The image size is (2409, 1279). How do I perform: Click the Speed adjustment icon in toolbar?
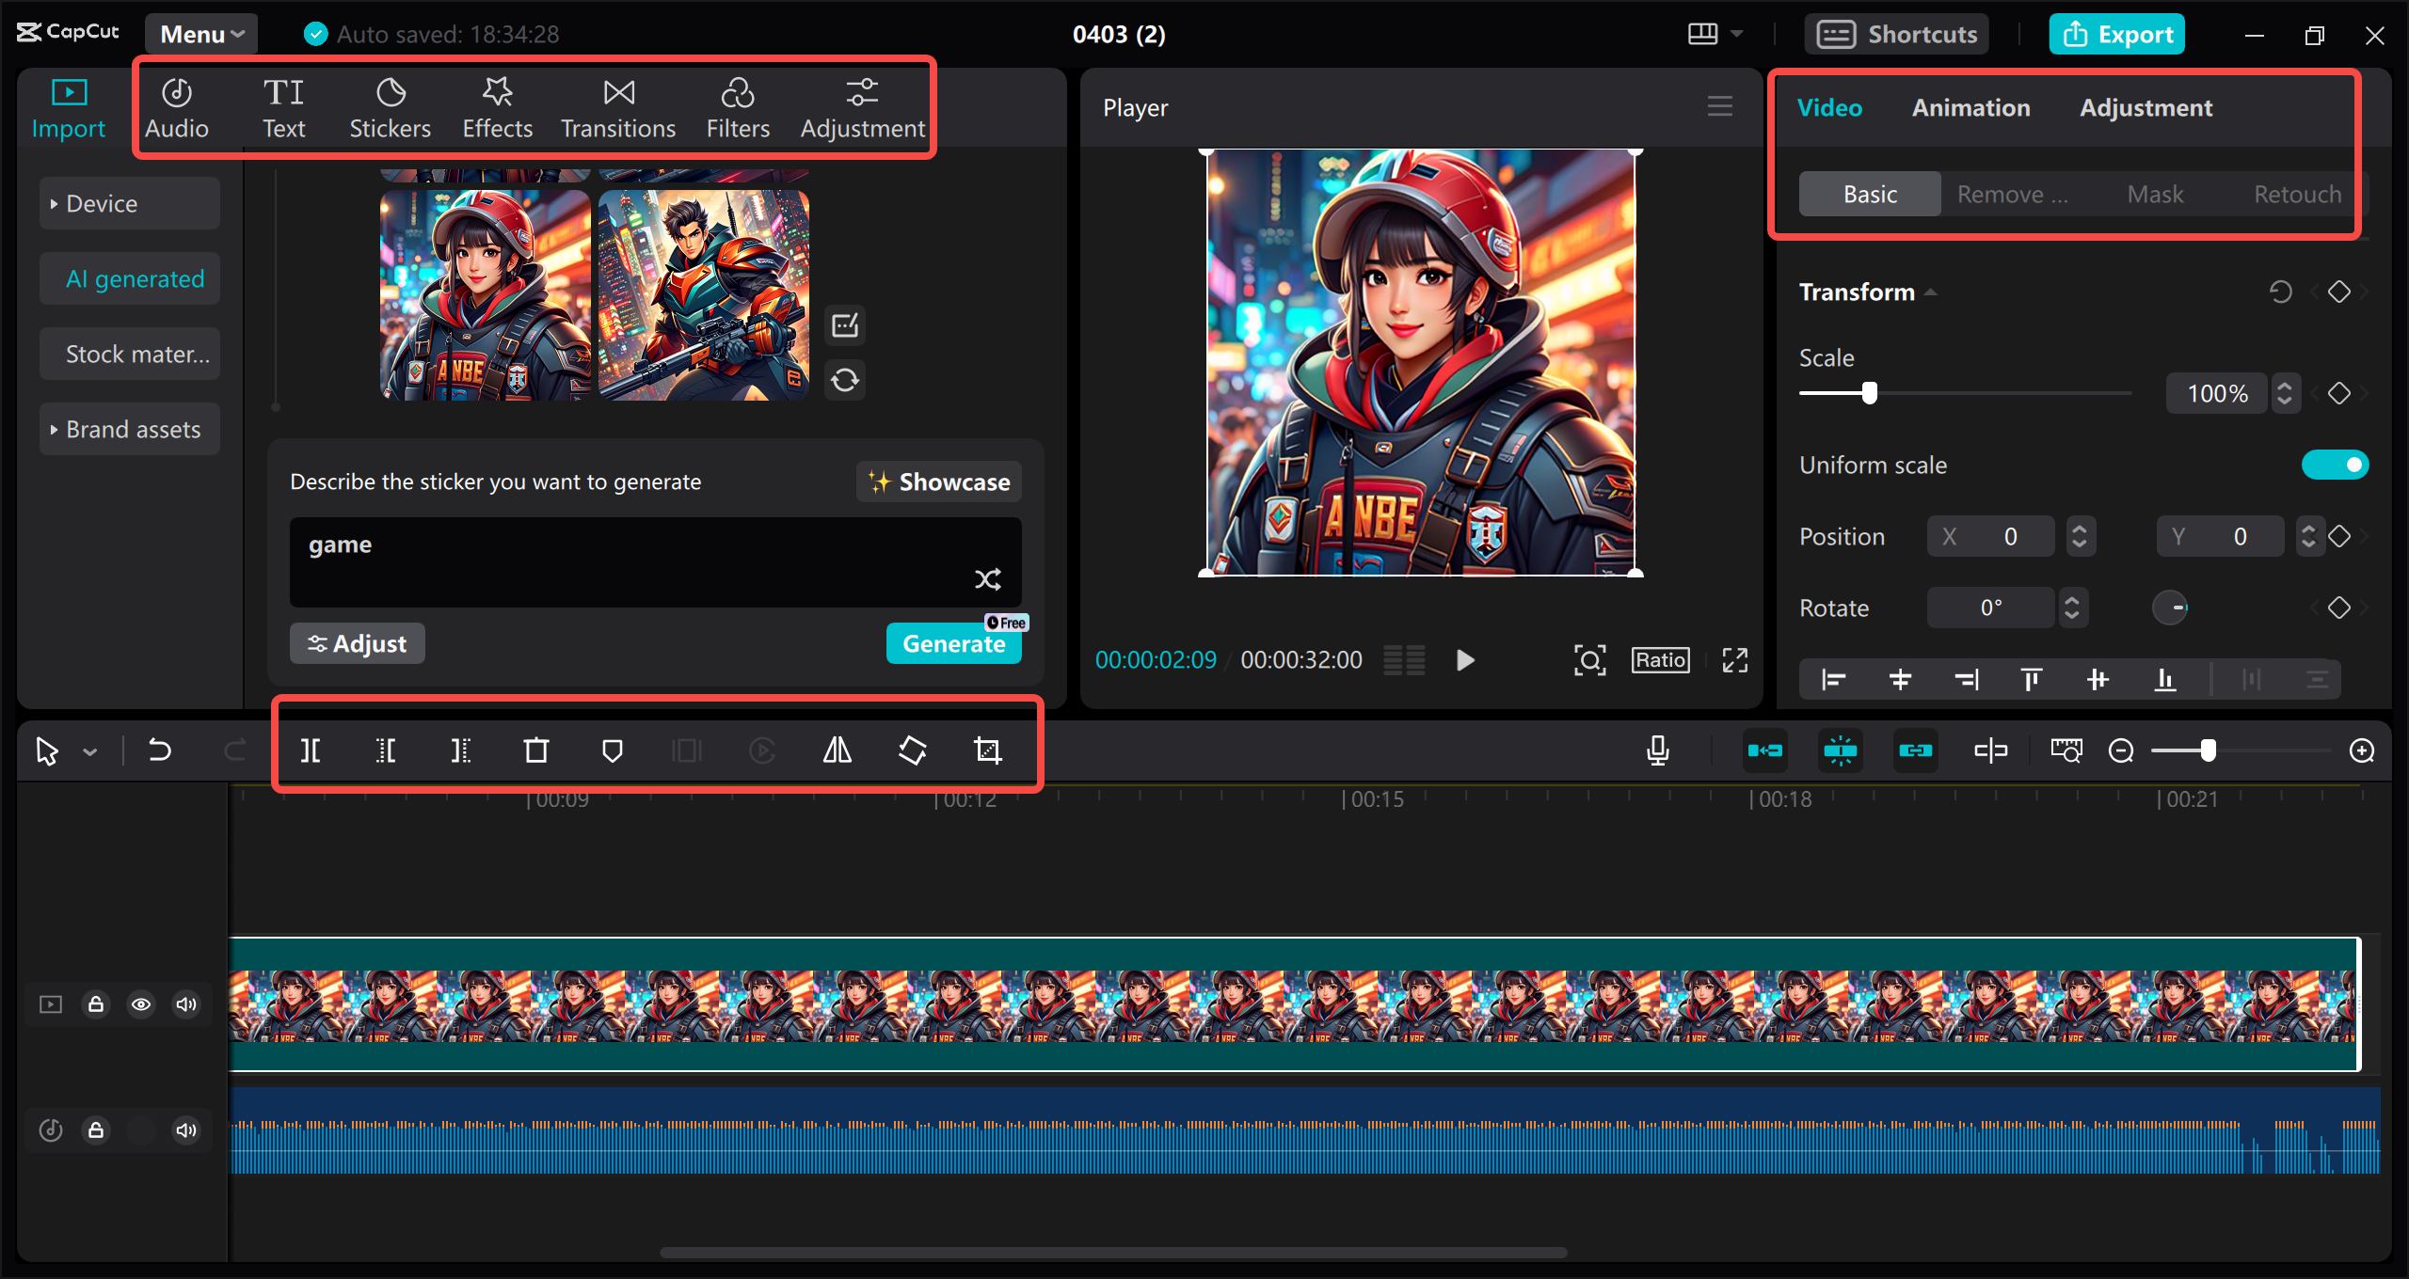(x=761, y=749)
